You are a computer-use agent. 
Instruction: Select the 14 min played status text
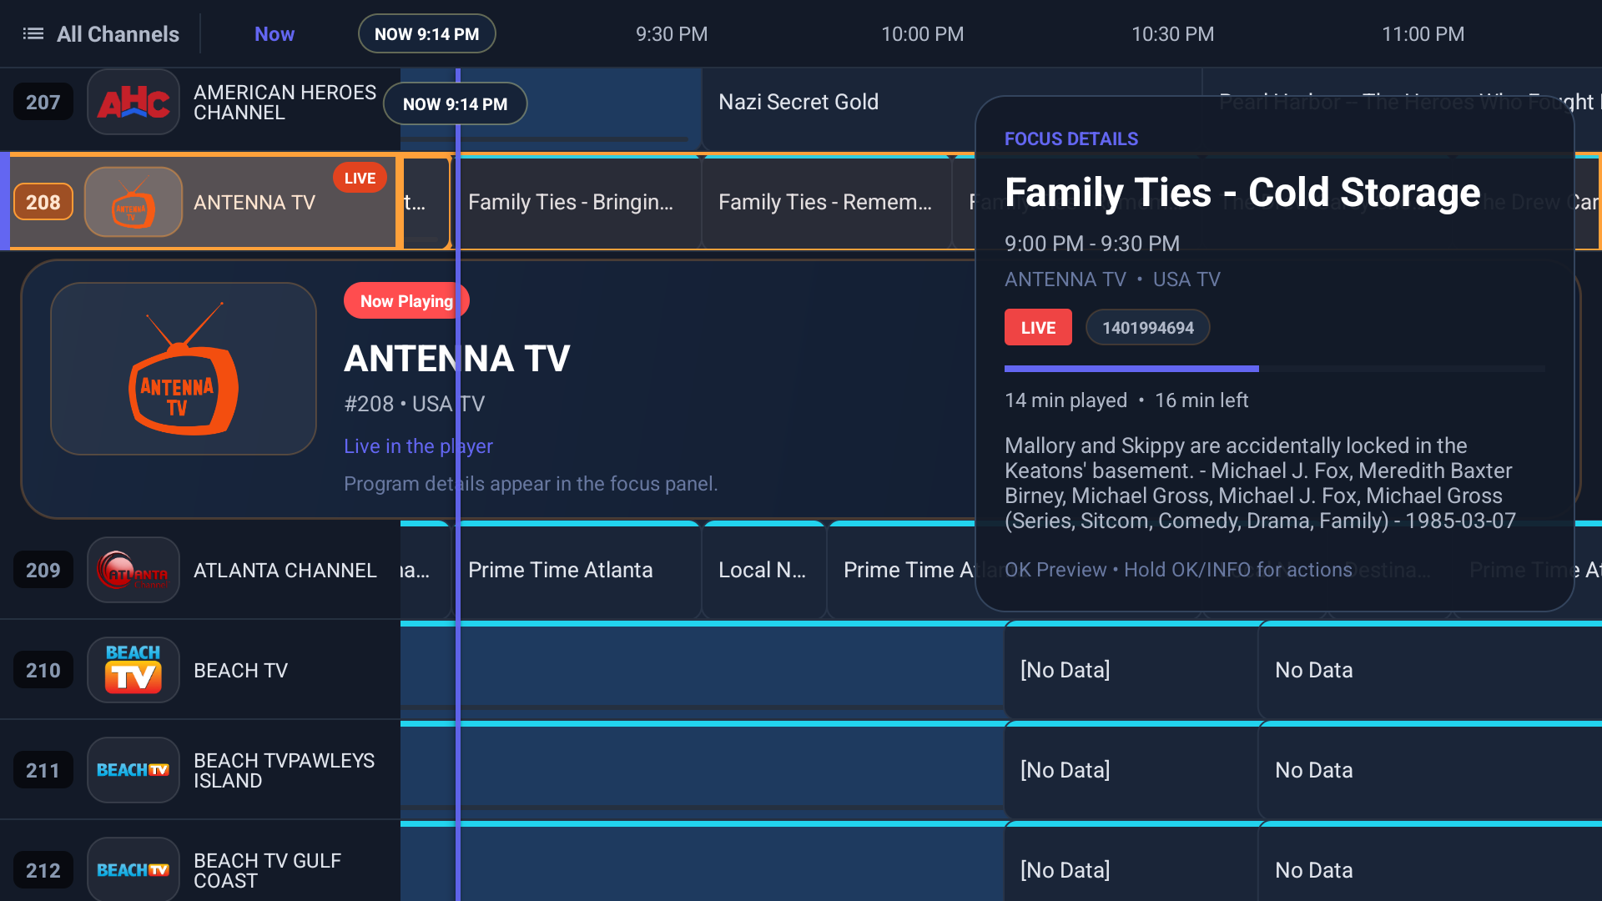(x=1065, y=400)
